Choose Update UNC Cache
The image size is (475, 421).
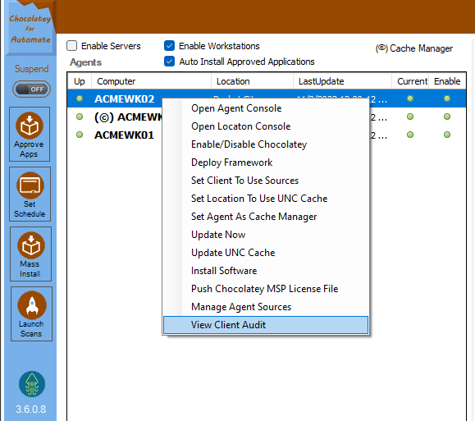click(x=266, y=253)
